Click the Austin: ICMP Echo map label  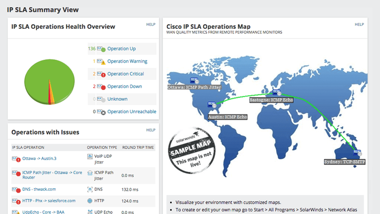tap(227, 117)
